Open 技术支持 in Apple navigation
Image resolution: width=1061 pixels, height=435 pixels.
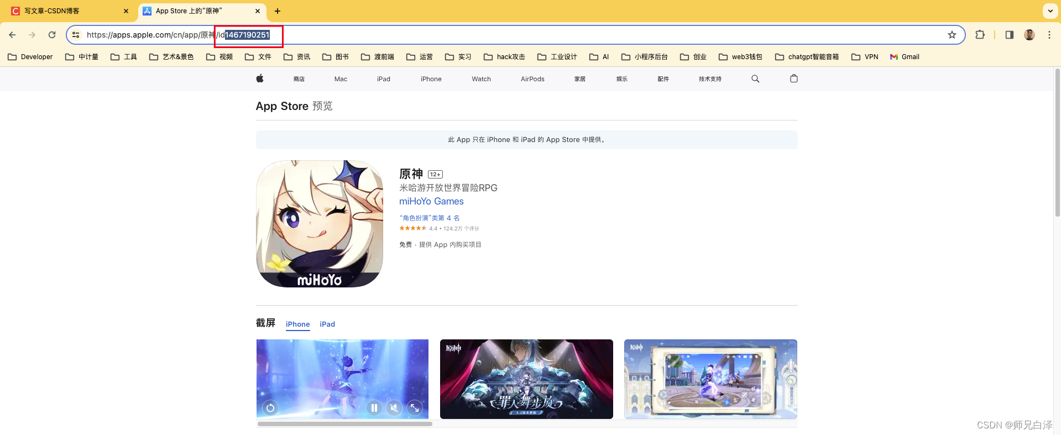tap(710, 79)
